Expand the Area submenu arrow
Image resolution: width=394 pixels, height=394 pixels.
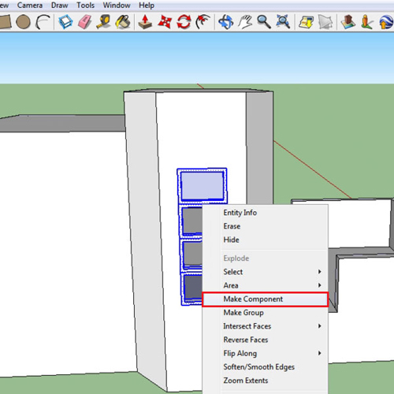pyautogui.click(x=320, y=285)
